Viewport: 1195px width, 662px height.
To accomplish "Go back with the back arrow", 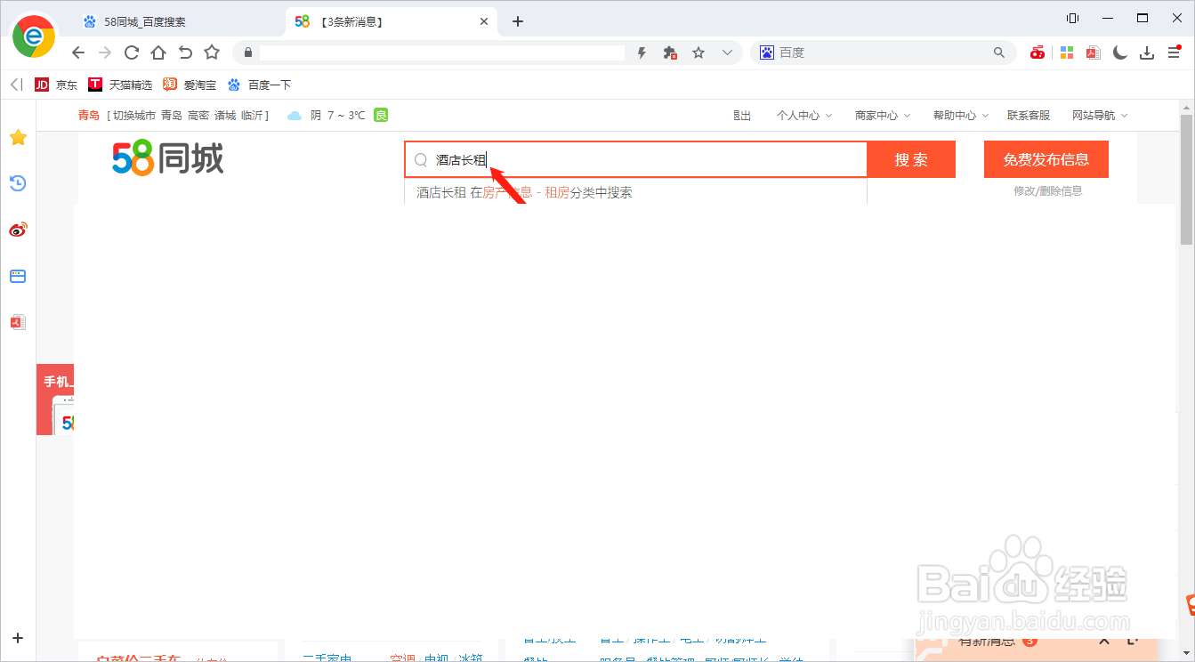I will click(78, 52).
